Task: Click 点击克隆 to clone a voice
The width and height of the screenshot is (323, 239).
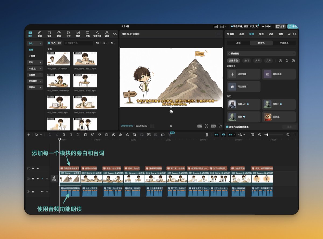Action: tap(244, 74)
